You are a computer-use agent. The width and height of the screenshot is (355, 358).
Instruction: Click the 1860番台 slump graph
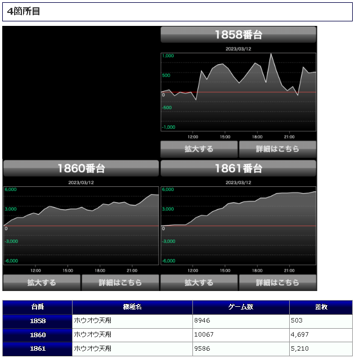click(x=81, y=226)
